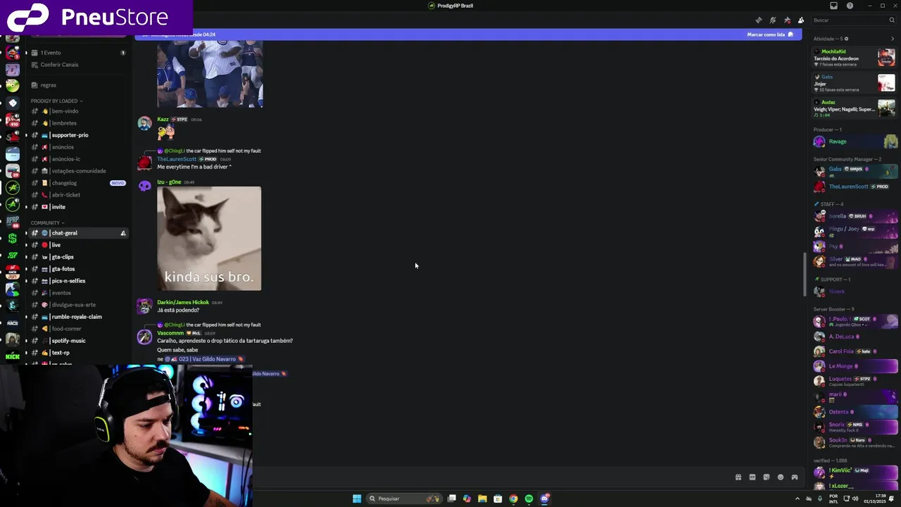Click the @023 | Vaz Gildo Navarro mention

pyautogui.click(x=205, y=359)
